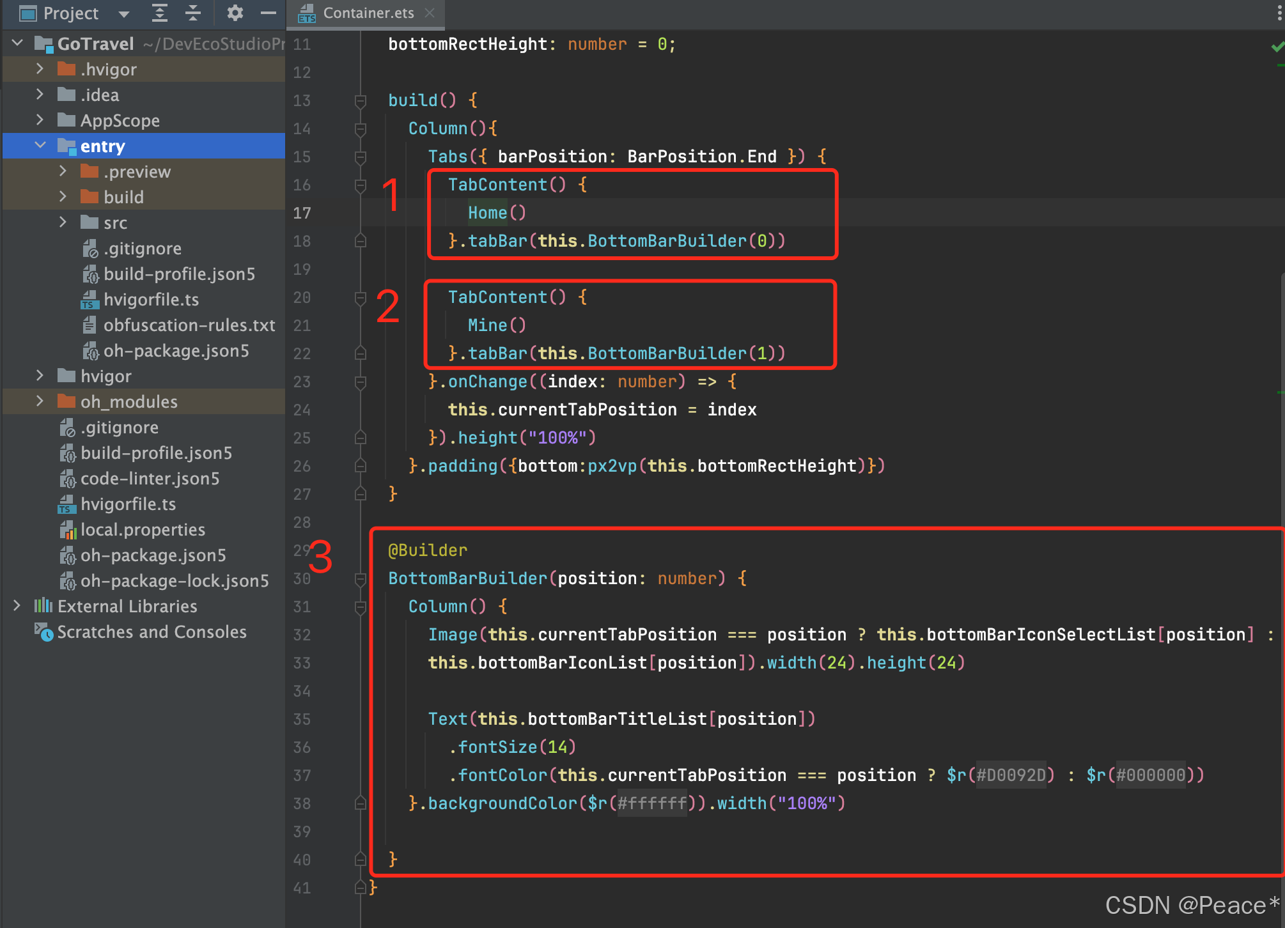Click the Expand All icon in Project toolbar
Image resolution: width=1285 pixels, height=928 pixels.
pos(159,13)
